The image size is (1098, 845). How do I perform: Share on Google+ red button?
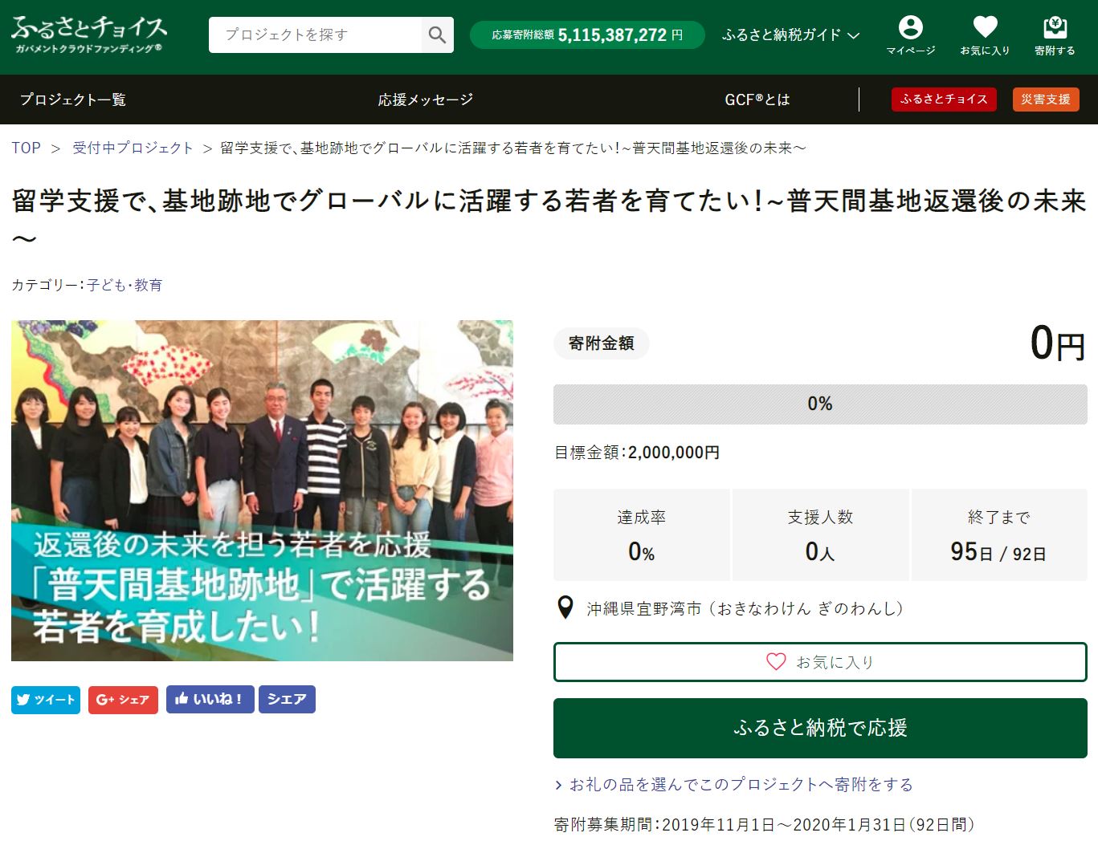[123, 700]
